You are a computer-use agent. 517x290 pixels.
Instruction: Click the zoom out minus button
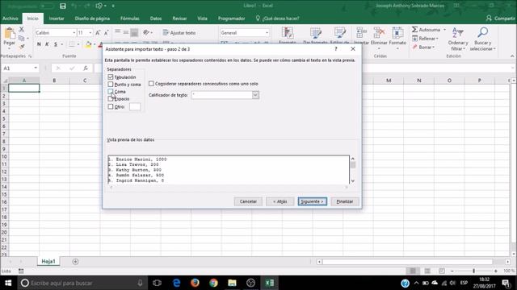pyautogui.click(x=452, y=271)
